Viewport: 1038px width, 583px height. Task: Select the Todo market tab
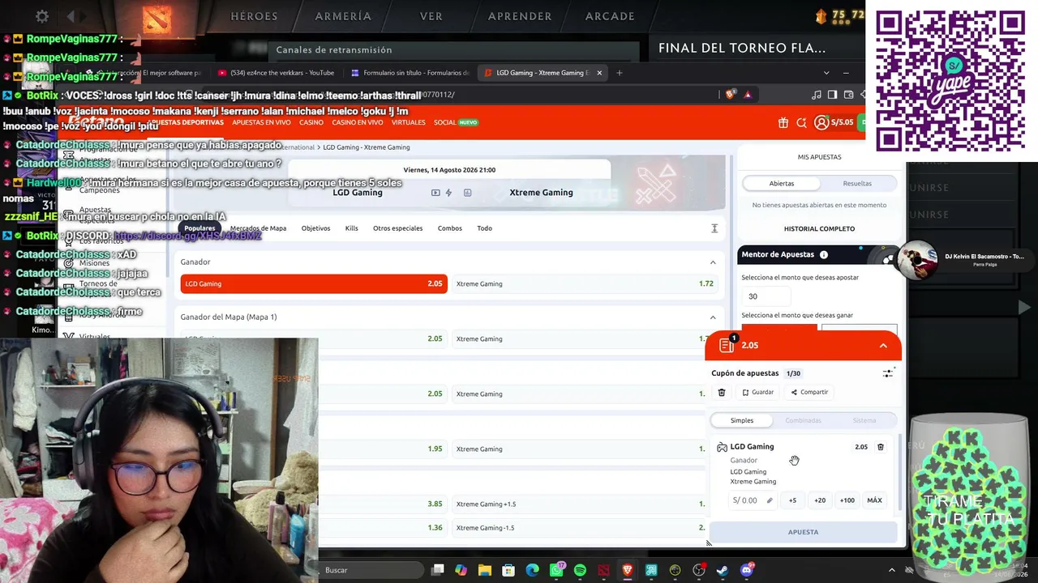(484, 228)
